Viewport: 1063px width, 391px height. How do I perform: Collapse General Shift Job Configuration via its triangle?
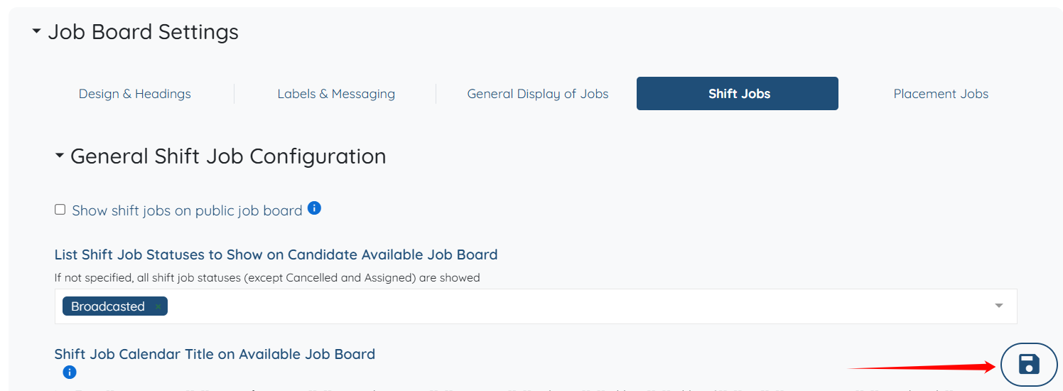click(x=60, y=156)
